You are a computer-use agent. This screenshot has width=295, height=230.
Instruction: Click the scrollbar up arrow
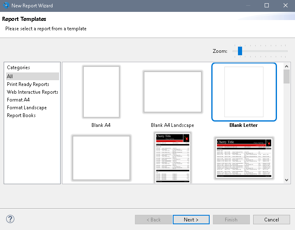click(287, 66)
